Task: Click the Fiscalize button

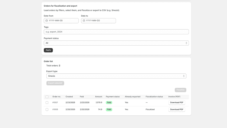Action: tap(180, 90)
